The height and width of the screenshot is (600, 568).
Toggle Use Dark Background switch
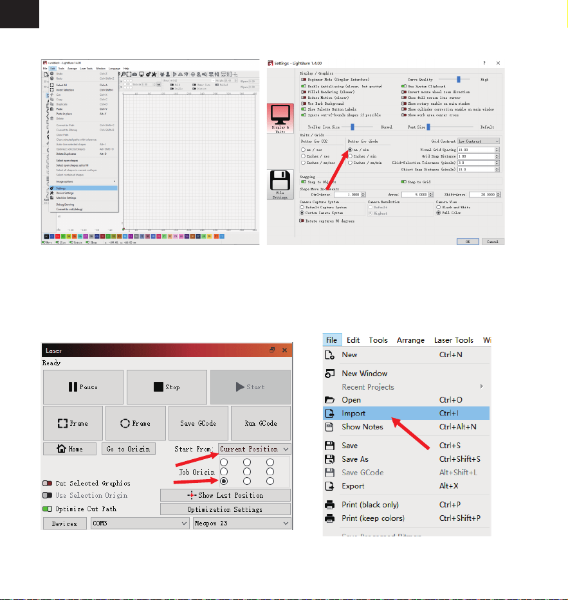pos(304,104)
